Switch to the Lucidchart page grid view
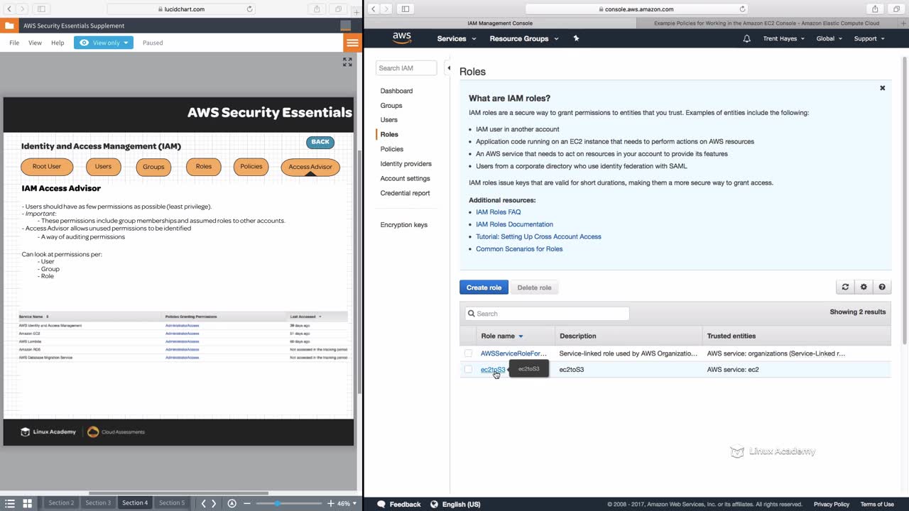 click(x=27, y=503)
